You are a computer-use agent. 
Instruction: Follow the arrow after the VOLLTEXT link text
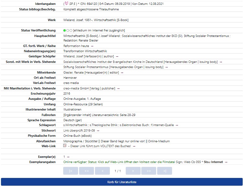pyautogui.click(x=134, y=146)
